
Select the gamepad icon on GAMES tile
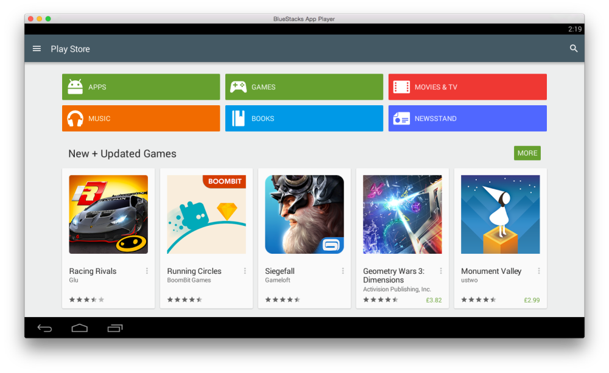239,86
